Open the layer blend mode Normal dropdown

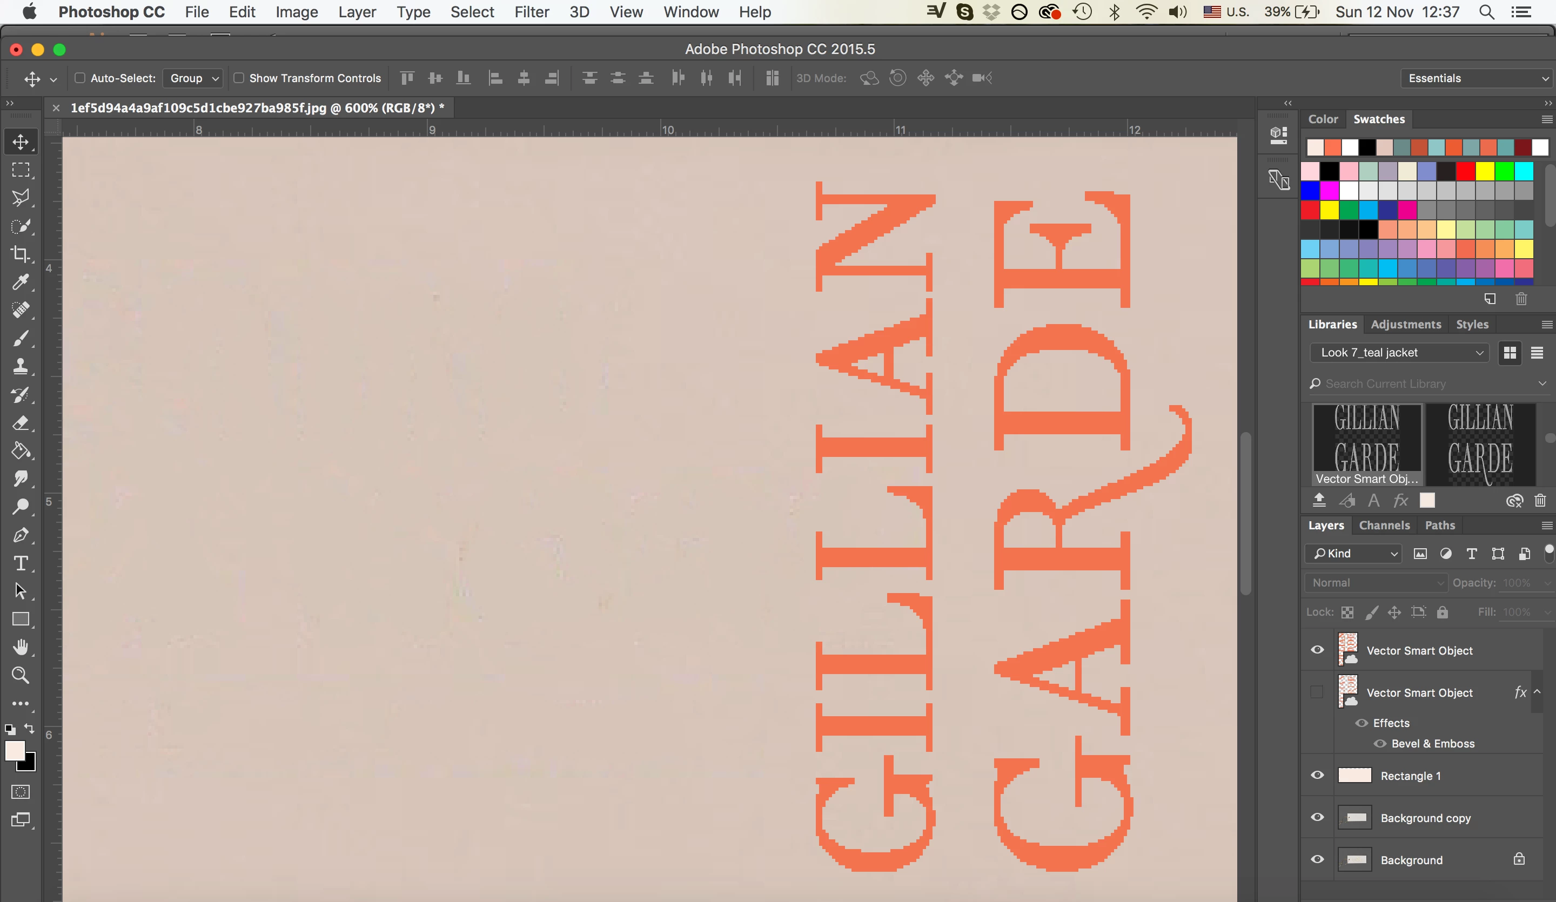point(1376,582)
